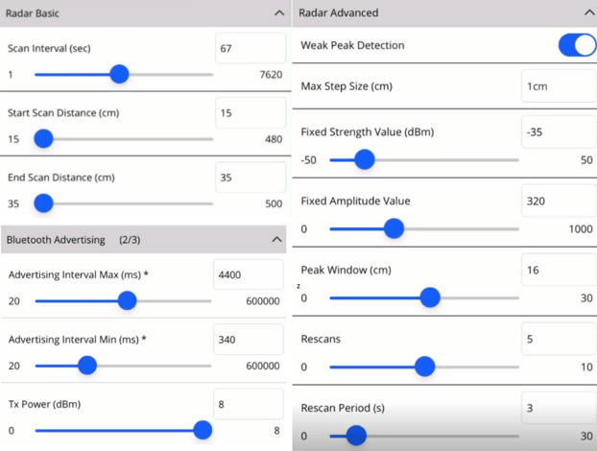This screenshot has width=597, height=451.
Task: Click the Start Scan Distance input field
Action: pyautogui.click(x=250, y=113)
